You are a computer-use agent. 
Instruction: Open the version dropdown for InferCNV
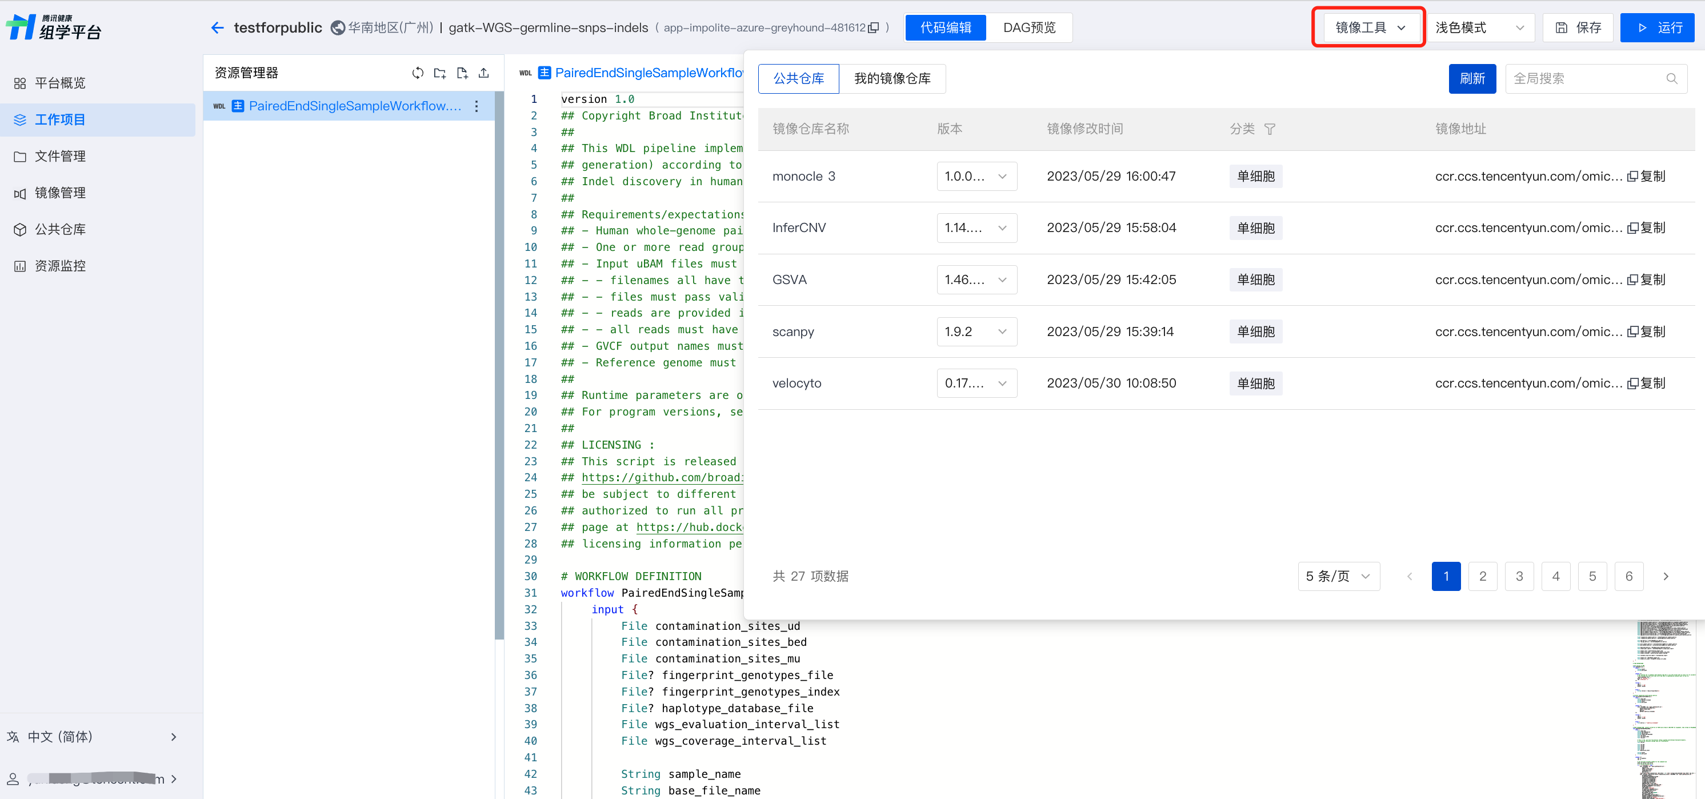(976, 227)
